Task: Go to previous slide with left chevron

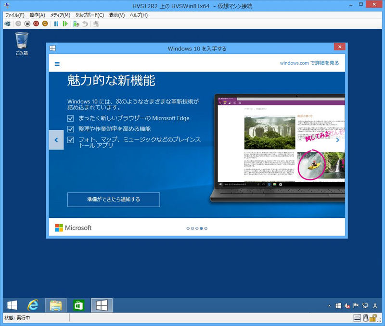Action: pos(56,140)
